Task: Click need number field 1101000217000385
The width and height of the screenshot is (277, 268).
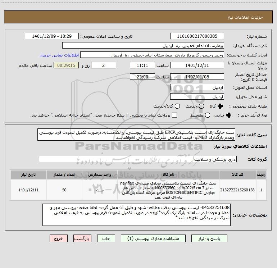Action: (x=197, y=36)
